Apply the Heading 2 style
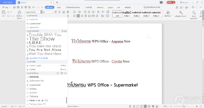Viewport: 204px width, 108px height. point(136,14)
